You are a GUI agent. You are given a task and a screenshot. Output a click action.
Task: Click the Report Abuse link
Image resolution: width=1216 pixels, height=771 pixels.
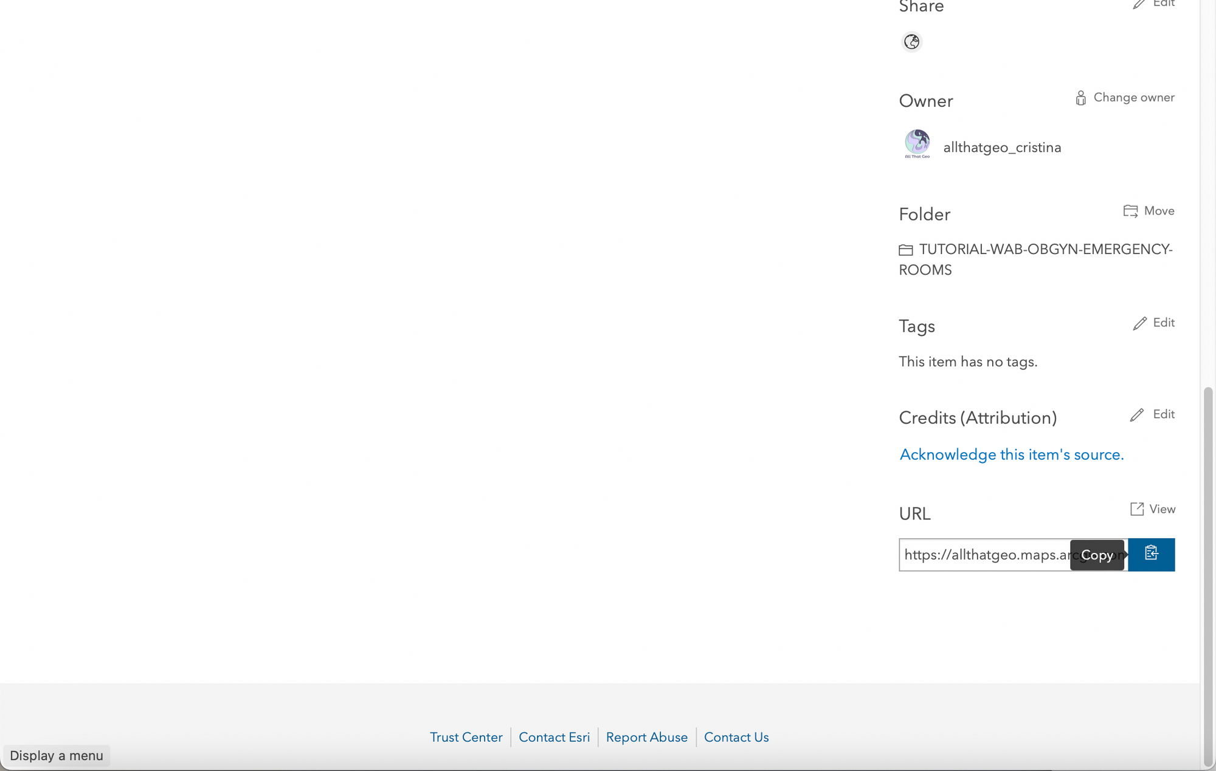click(x=646, y=737)
